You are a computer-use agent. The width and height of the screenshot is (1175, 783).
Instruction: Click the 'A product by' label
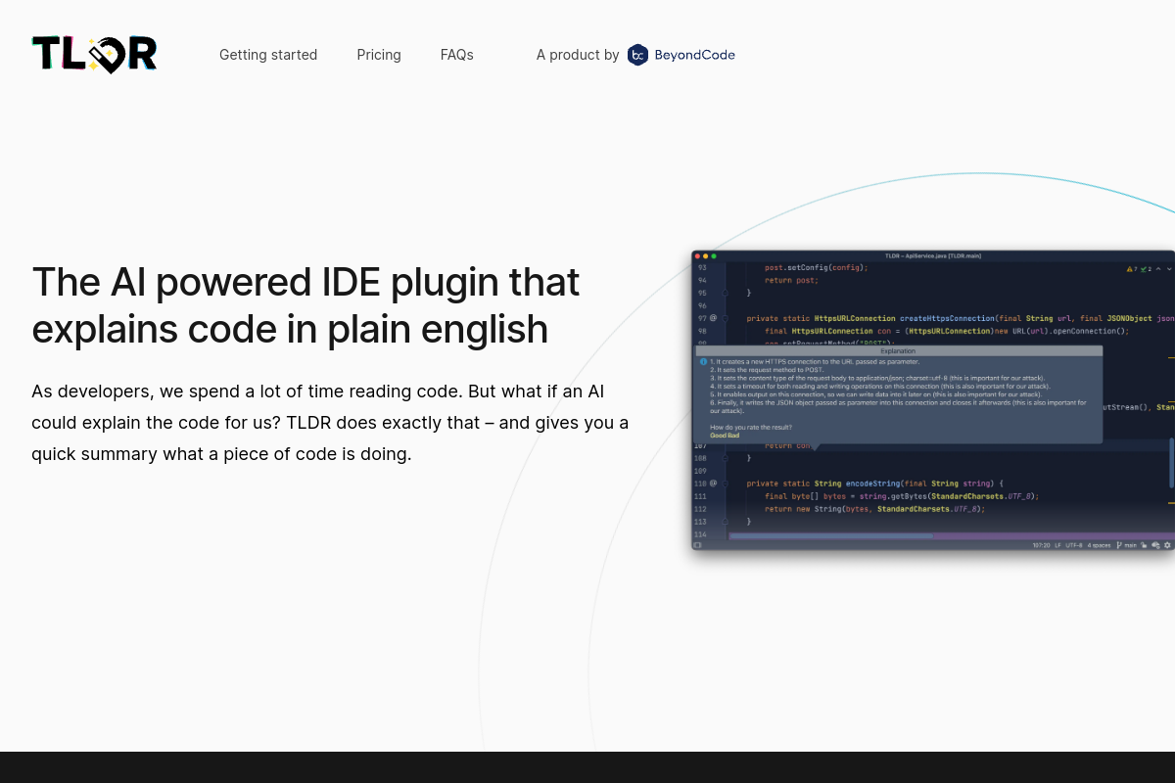point(578,55)
